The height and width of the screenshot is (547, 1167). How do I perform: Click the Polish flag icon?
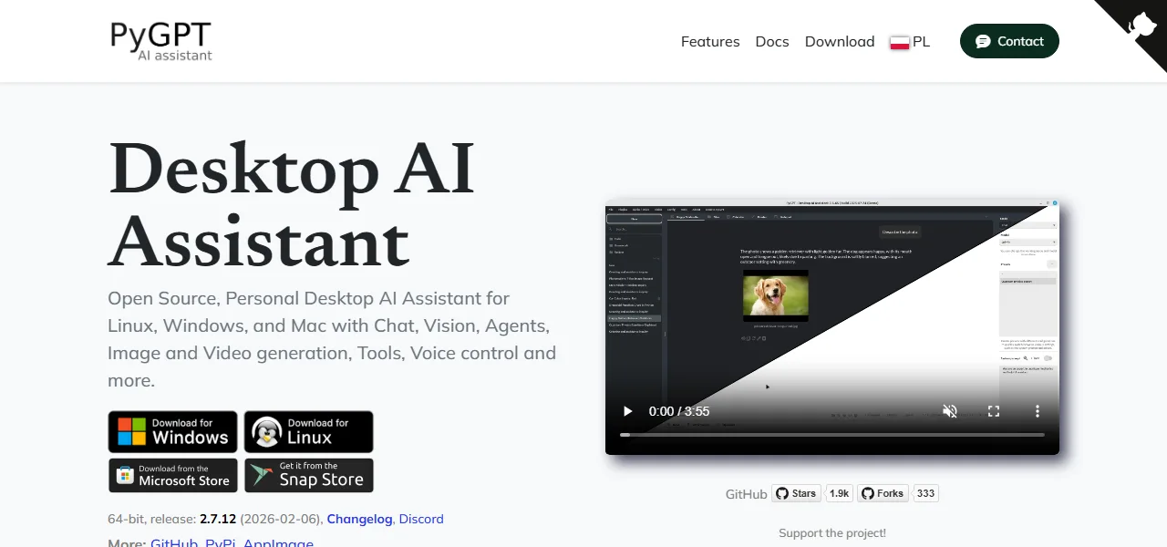tap(900, 42)
